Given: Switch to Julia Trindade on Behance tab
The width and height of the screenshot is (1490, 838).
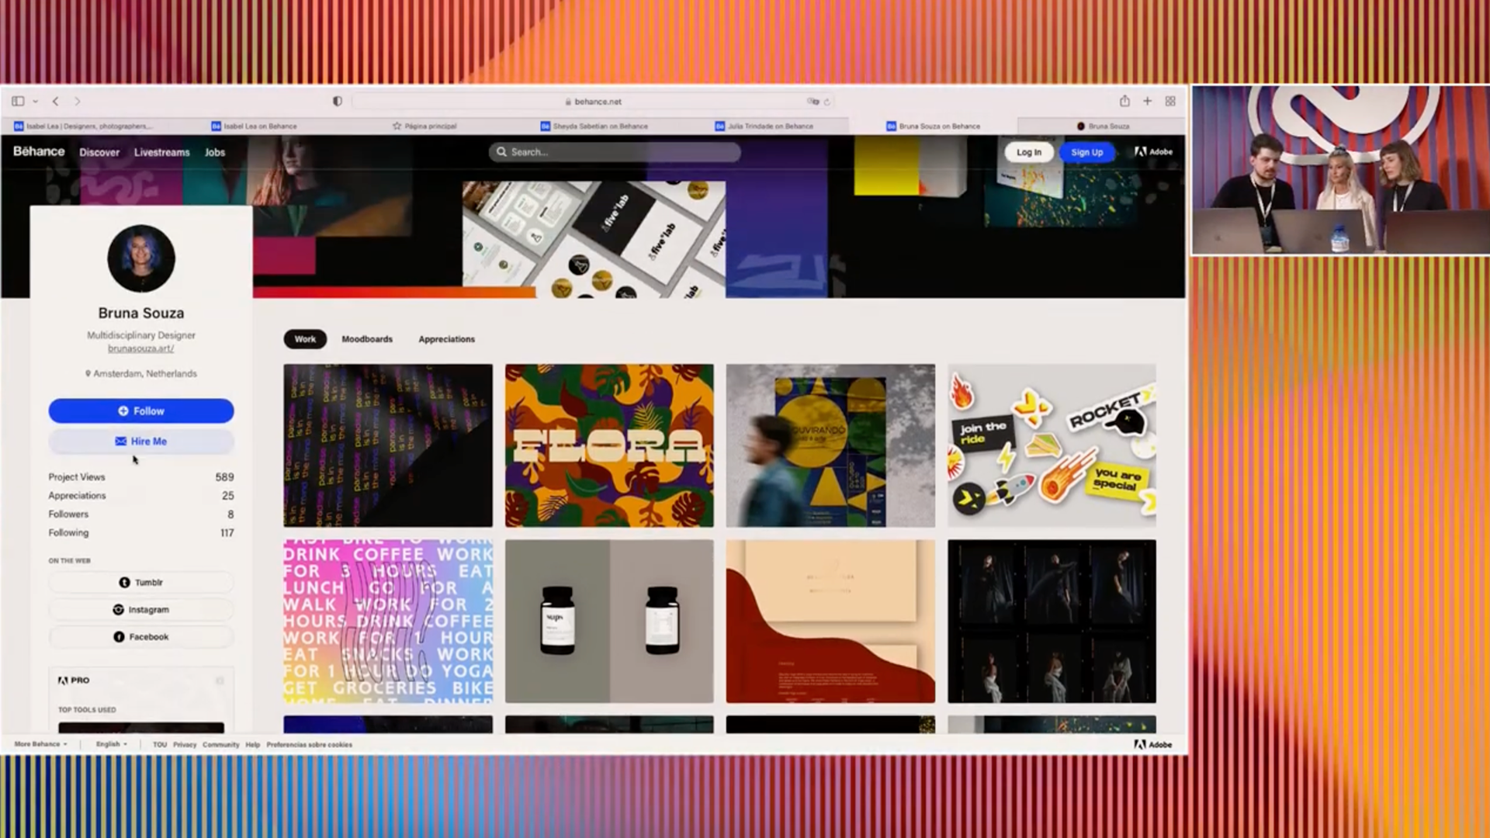Looking at the screenshot, I should pos(764,126).
